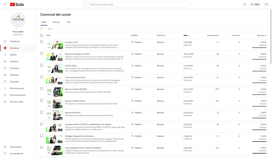Tick the select-all checkbox in table header
This screenshot has width=272, height=158.
click(x=42, y=36)
